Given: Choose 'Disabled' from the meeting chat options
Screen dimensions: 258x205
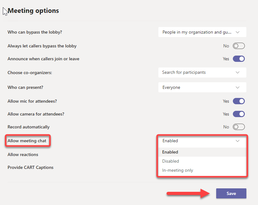Looking at the screenshot, I should [171, 161].
